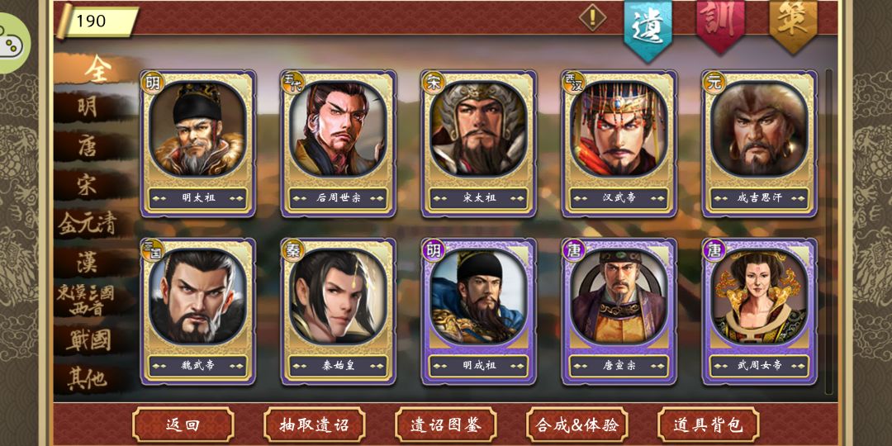Viewport: 892px width, 446px height.
Task: Open the red 訓 banner icon
Action: coord(720,23)
